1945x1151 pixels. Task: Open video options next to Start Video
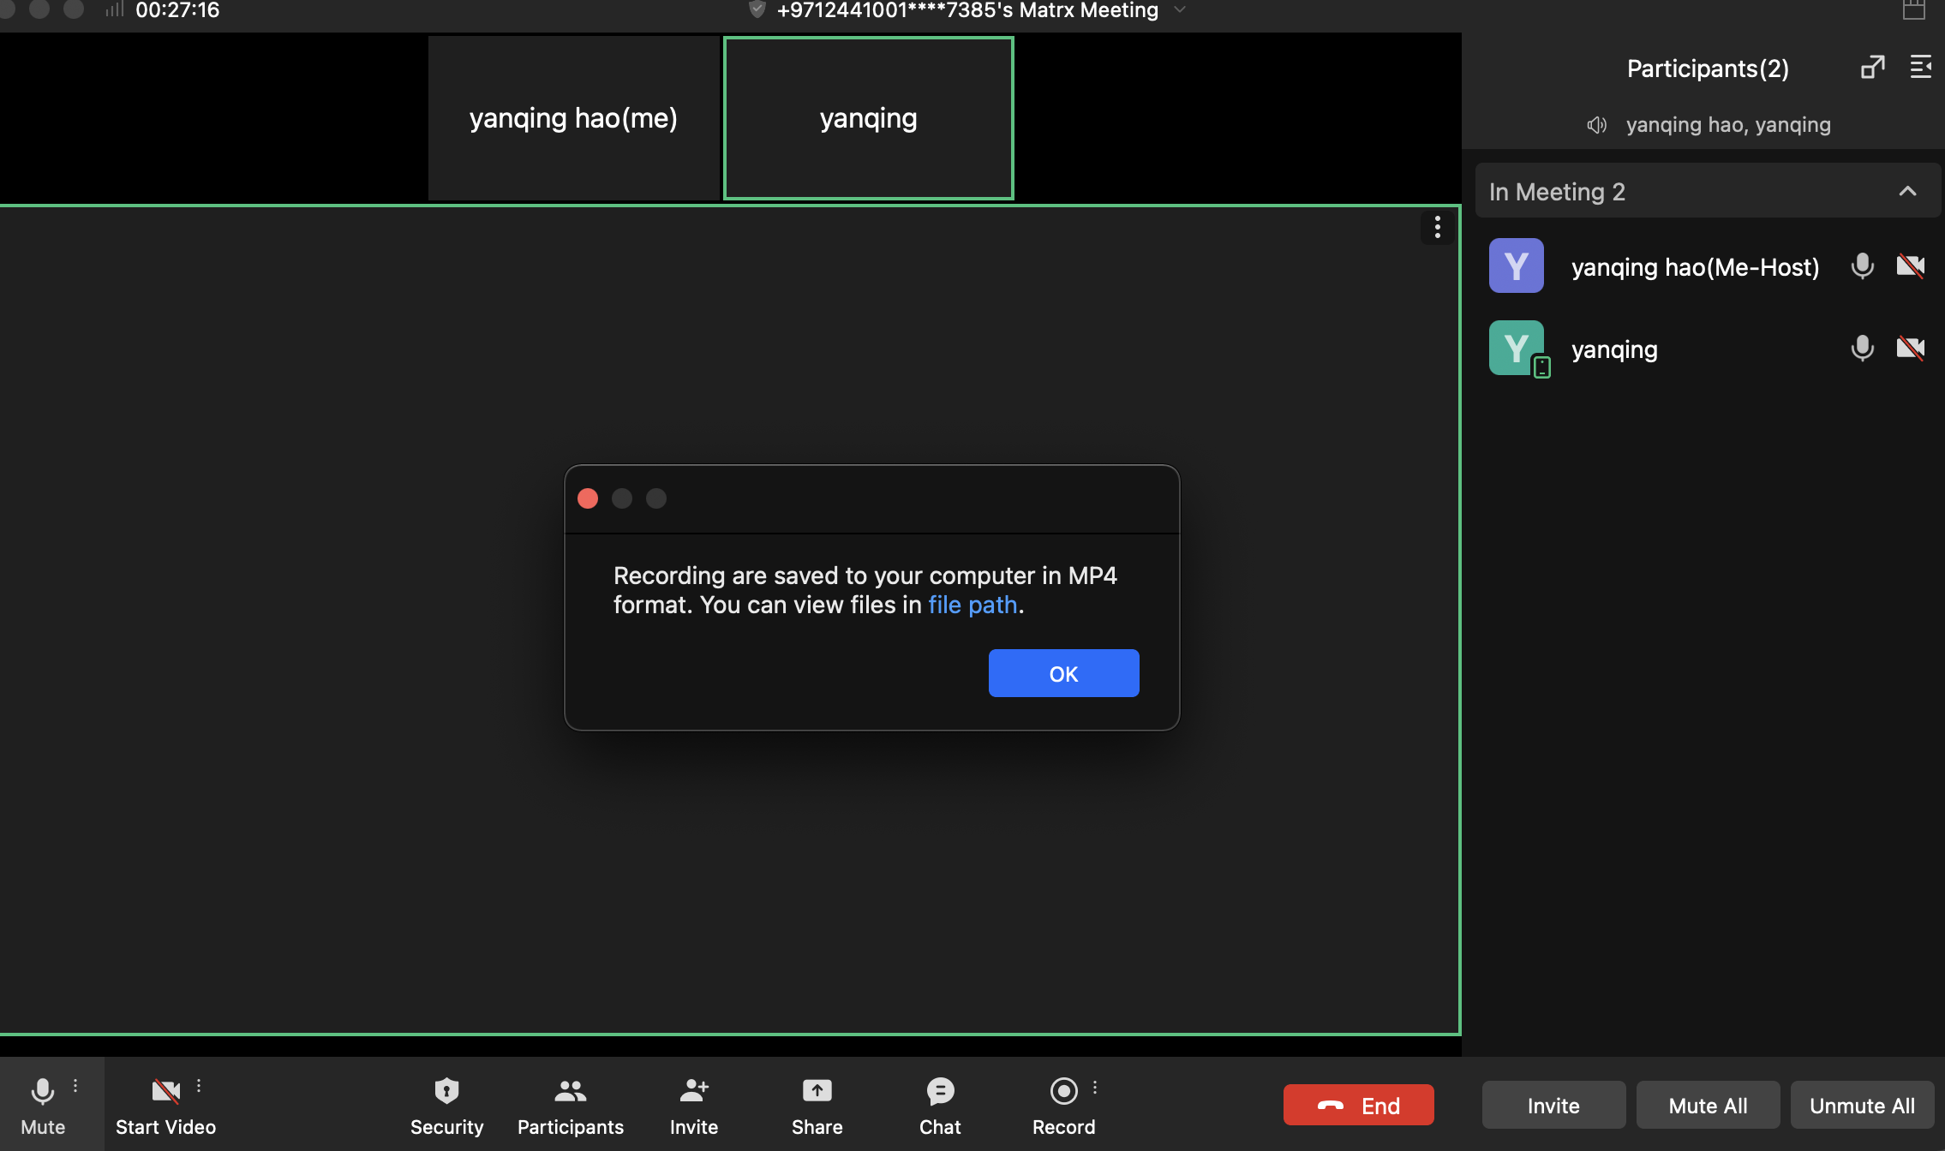point(199,1086)
